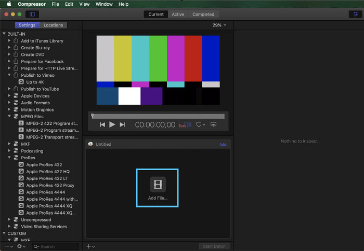Select the MPEG-2 422 Program stream icon
This screenshot has width=364, height=251.
21,123
